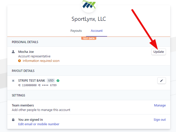Click the USD currency badge

[51, 81]
